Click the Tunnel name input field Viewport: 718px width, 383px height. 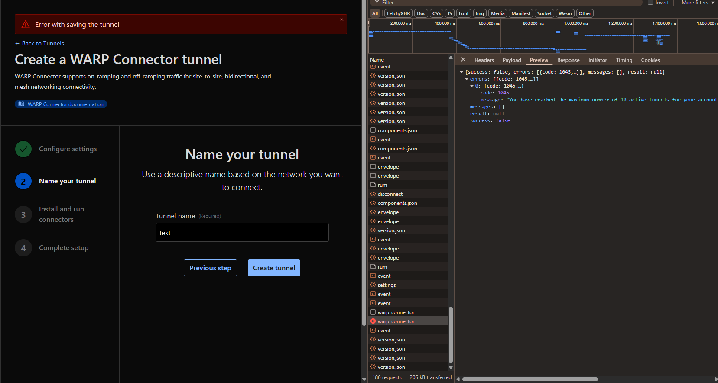pos(242,232)
